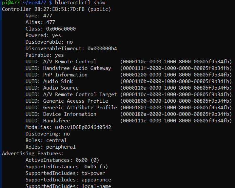The height and width of the screenshot is (188, 235).
Task: Click the 'Name: 477' line
Action: point(39,16)
